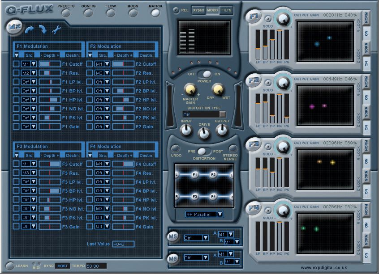This screenshot has width=379, height=274.
Task: Open the Flow page
Action: [111, 13]
